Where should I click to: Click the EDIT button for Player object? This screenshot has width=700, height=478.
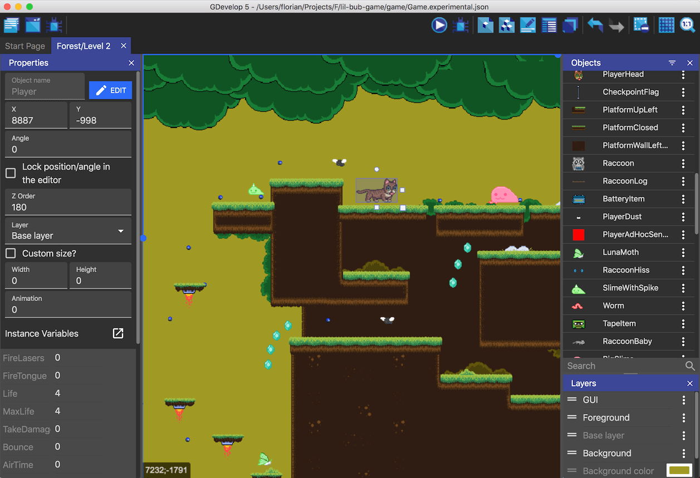point(110,90)
